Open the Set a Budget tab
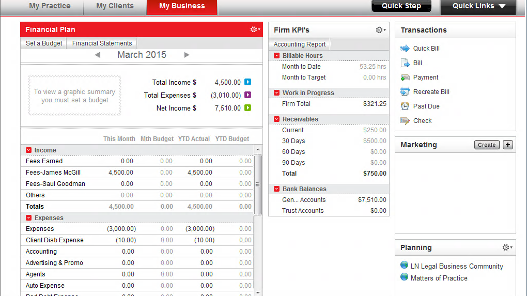Screen dimensions: 527x296 point(44,43)
